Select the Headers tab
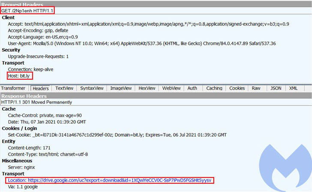This screenshot has width=312, height=192. [x=41, y=88]
